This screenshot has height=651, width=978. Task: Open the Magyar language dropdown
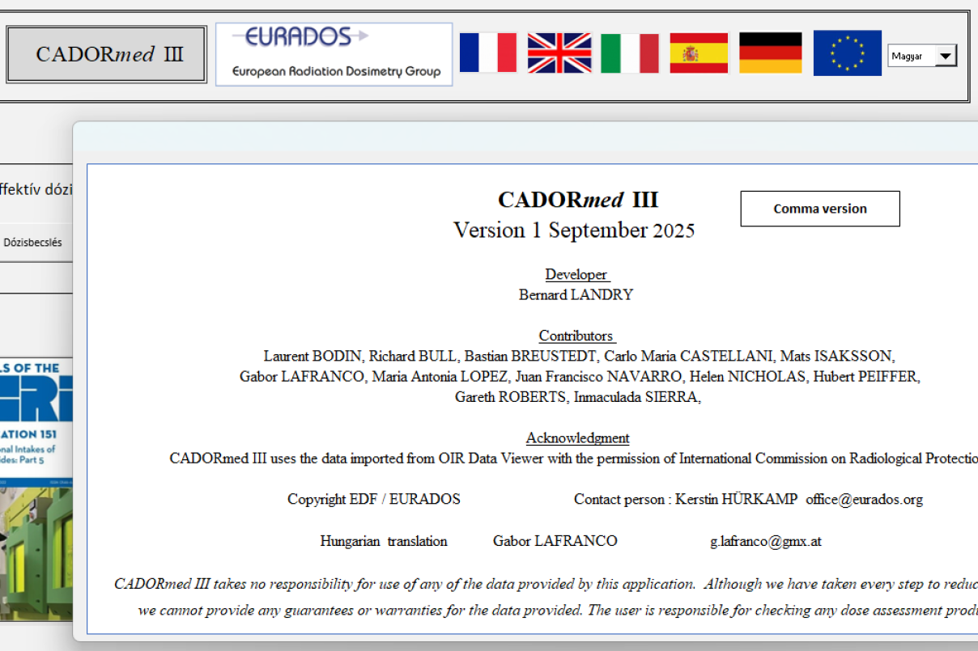click(x=946, y=56)
